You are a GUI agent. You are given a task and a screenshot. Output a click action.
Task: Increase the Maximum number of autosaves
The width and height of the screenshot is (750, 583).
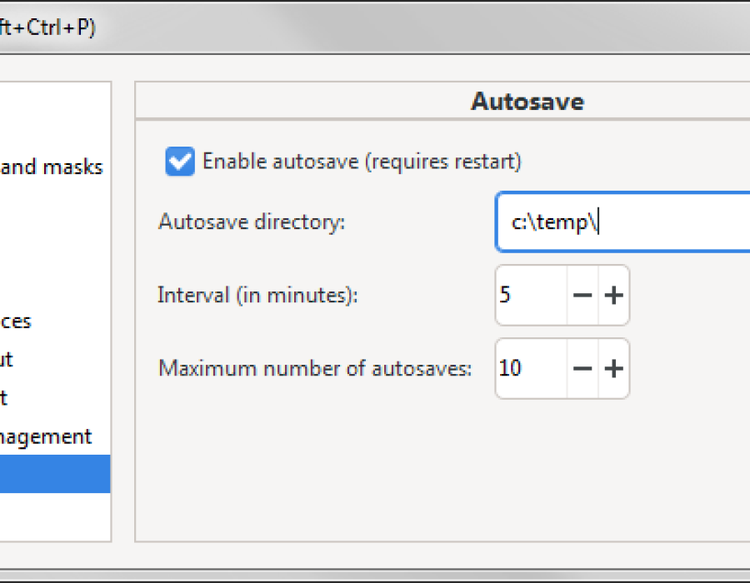[613, 368]
